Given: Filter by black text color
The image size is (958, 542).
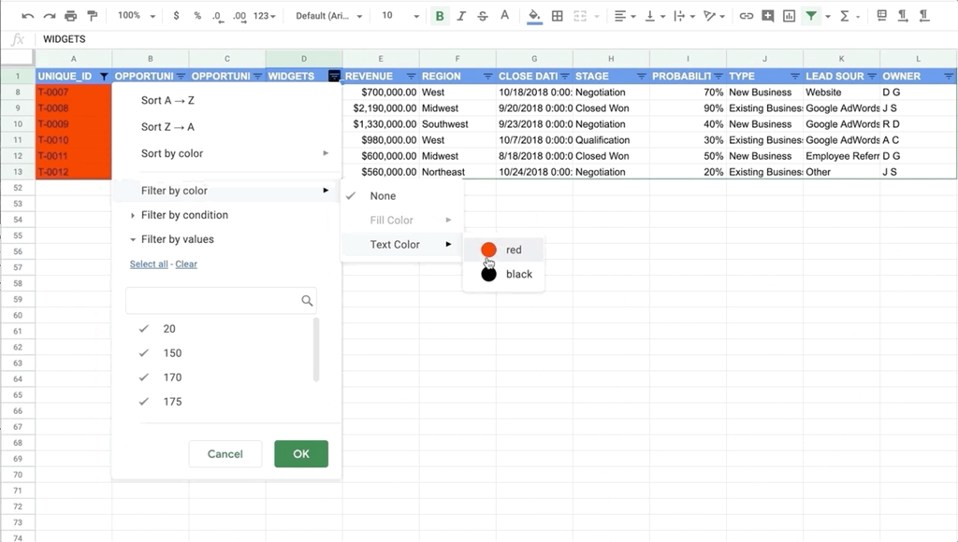Looking at the screenshot, I should [x=503, y=275].
